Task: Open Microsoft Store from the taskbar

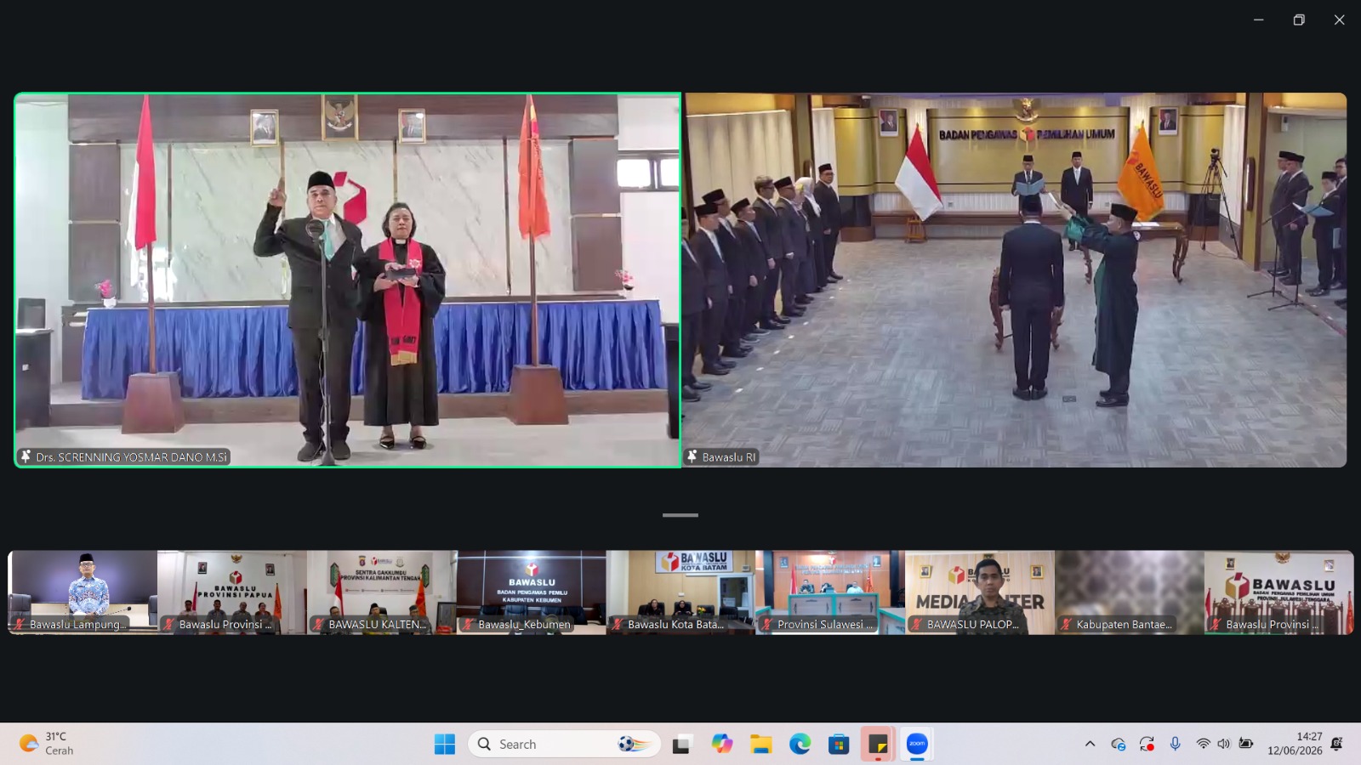Action: [x=839, y=745]
